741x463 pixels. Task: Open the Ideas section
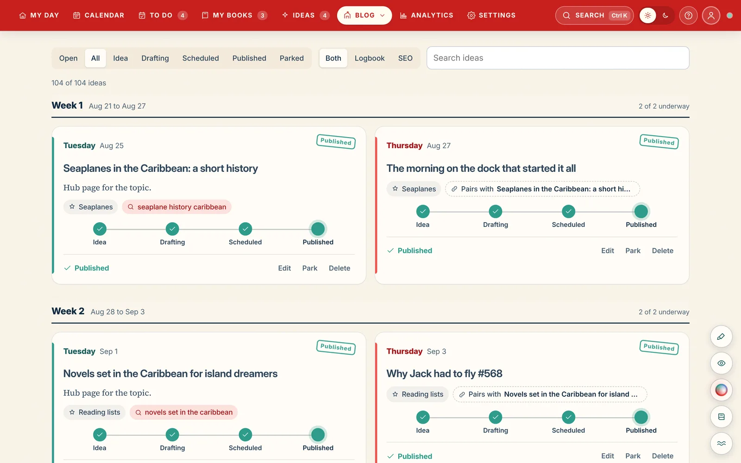[x=305, y=15]
